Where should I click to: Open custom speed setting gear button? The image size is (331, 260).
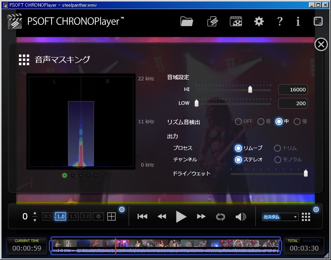pos(99,217)
